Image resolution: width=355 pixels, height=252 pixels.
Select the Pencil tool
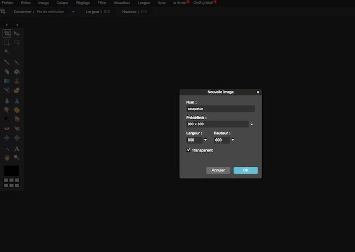tap(7, 62)
